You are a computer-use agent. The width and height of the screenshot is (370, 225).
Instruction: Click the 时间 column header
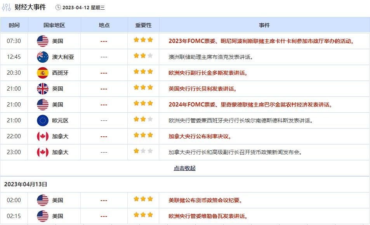click(x=14, y=25)
